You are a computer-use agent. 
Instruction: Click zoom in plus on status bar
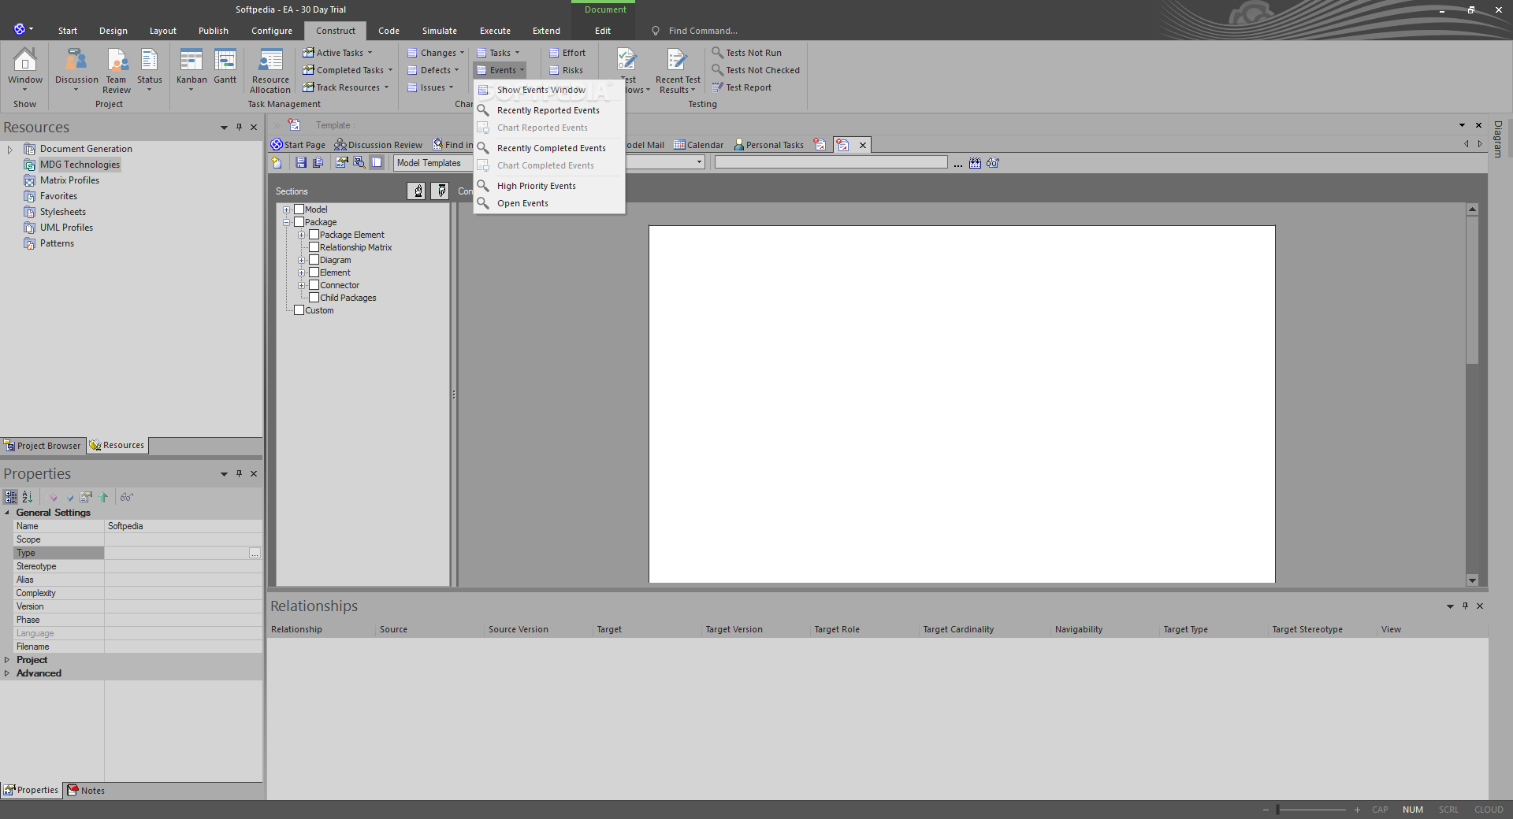(x=1357, y=810)
